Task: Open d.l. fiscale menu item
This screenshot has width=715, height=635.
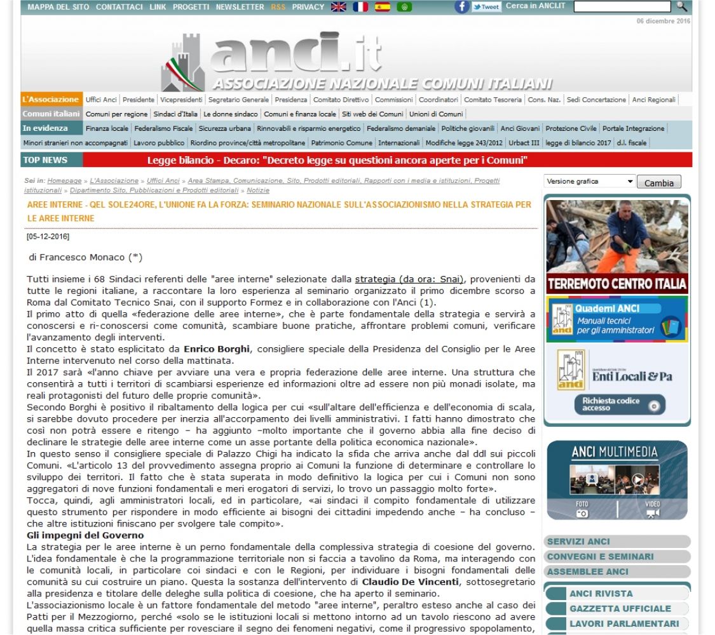Action: [632, 143]
